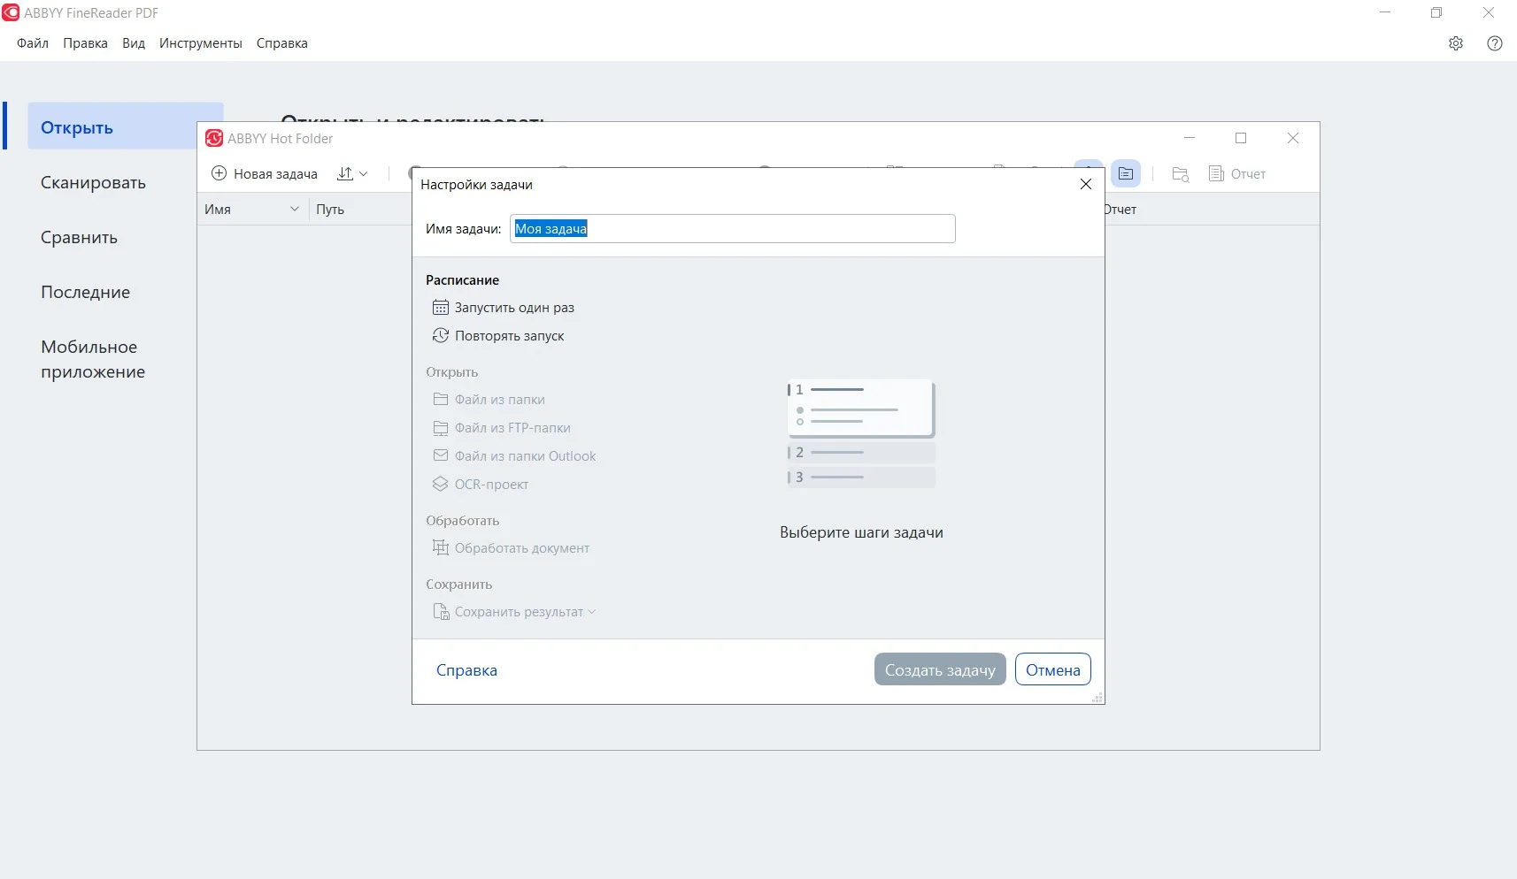Click the Имя задачи text field
This screenshot has height=879, width=1517.
[733, 229]
